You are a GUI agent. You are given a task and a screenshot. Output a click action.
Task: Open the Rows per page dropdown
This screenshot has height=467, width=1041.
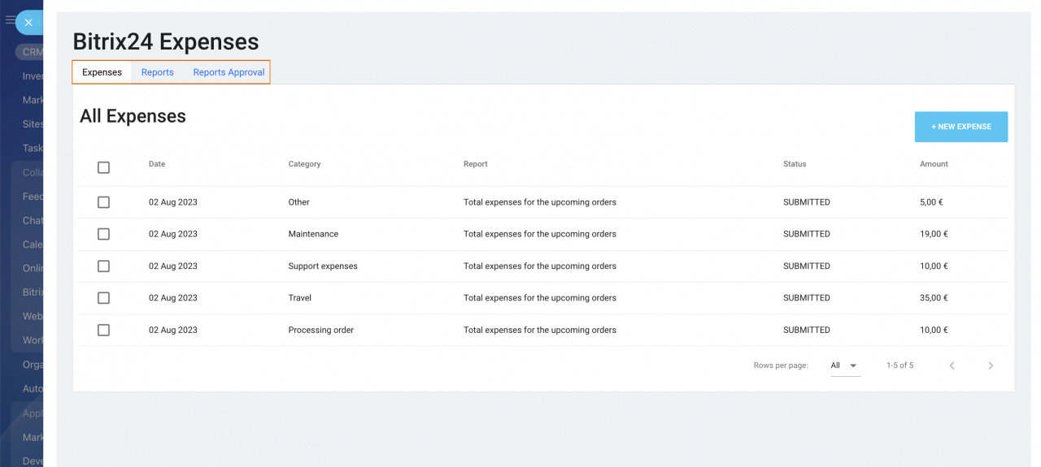(845, 366)
